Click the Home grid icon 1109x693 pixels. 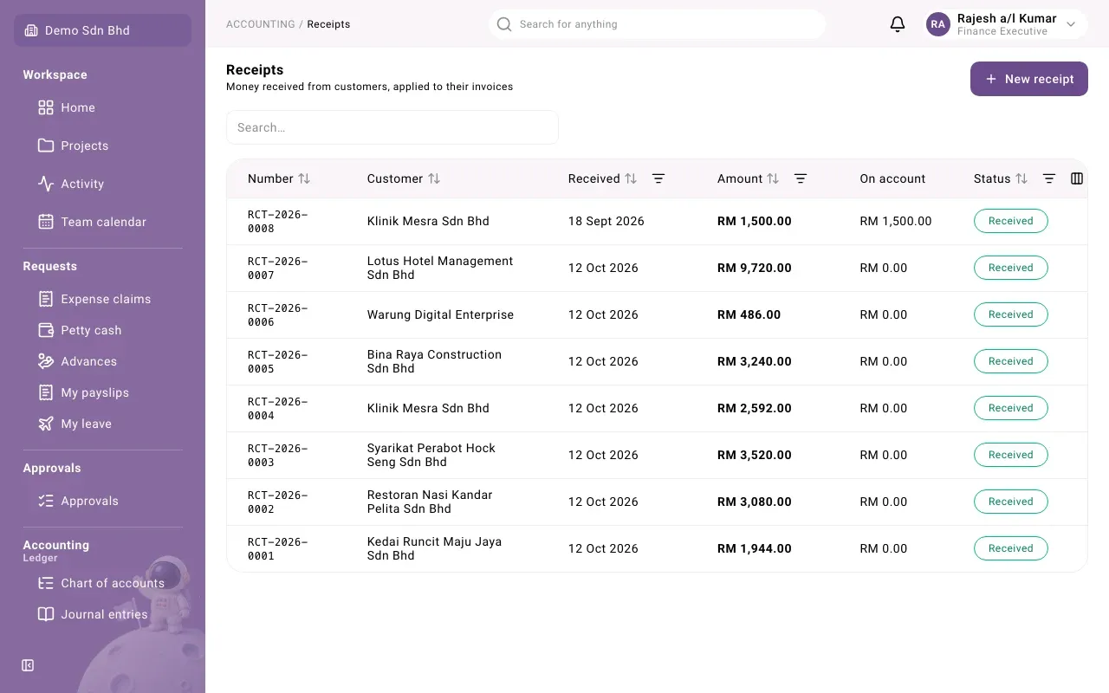coord(46,107)
